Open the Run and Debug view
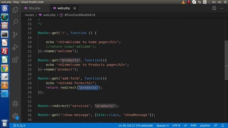This screenshot has width=228, height=128. (15, 47)
